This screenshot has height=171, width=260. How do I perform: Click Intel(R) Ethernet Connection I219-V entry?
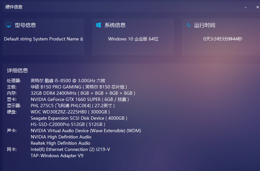coord(70,150)
